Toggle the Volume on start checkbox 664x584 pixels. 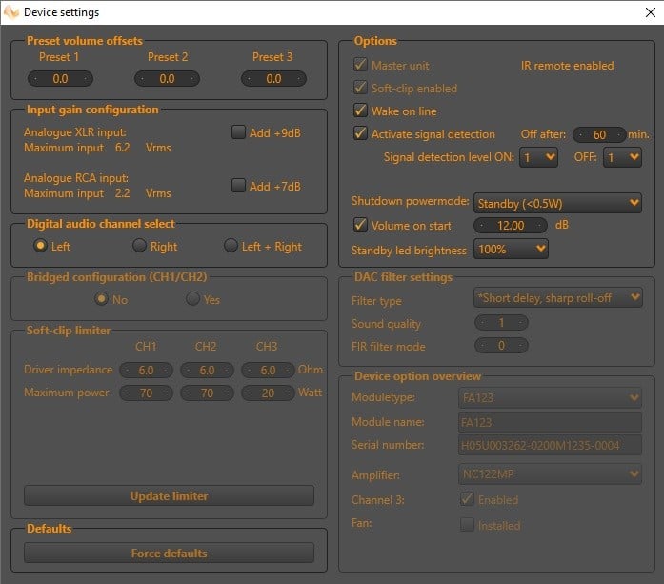(361, 226)
